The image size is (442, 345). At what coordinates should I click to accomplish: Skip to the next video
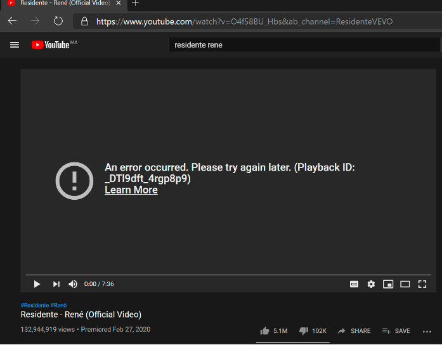click(56, 284)
